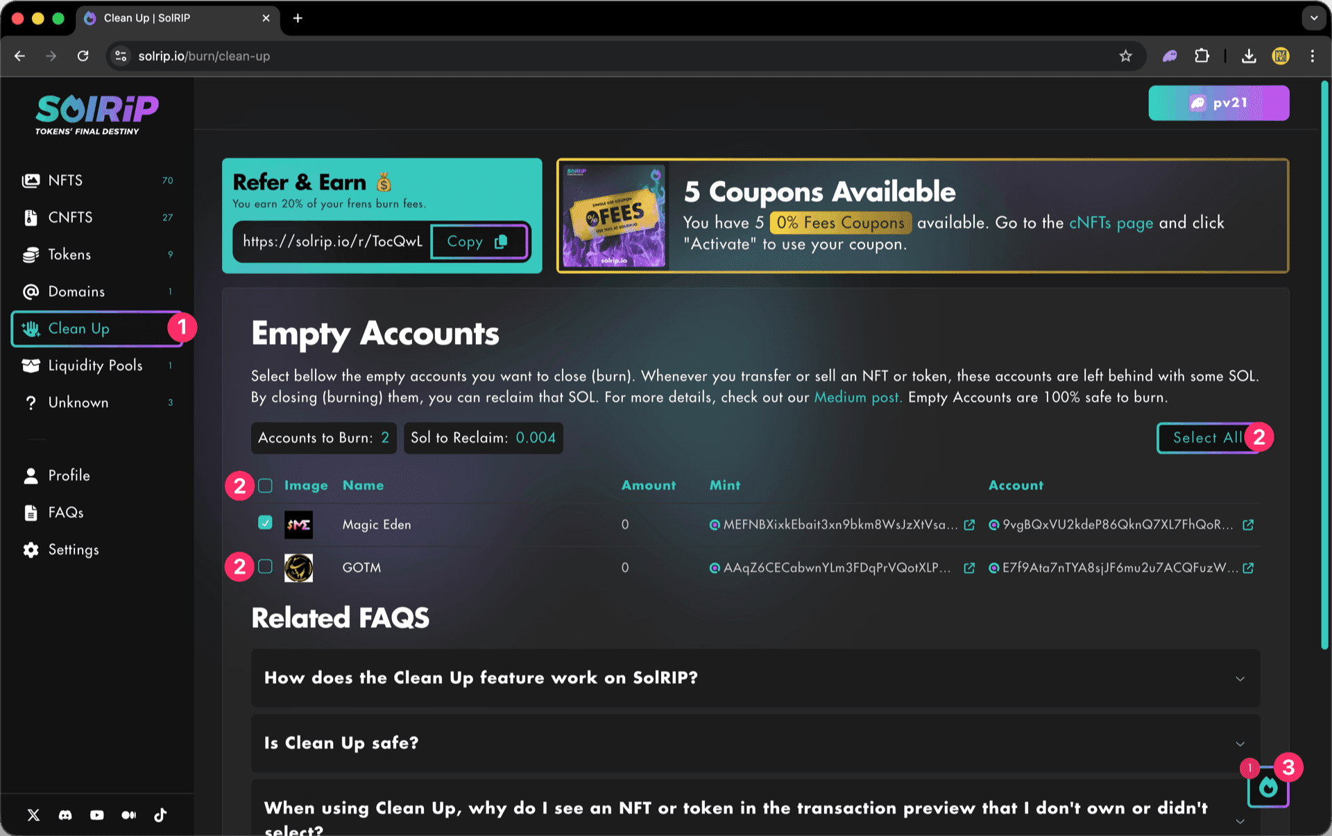This screenshot has height=836, width=1332.
Task: Click the site info icon in address bar
Action: [x=121, y=56]
